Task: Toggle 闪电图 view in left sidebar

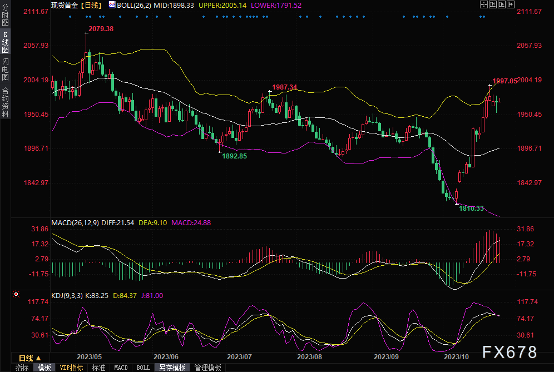Action: [x=5, y=69]
